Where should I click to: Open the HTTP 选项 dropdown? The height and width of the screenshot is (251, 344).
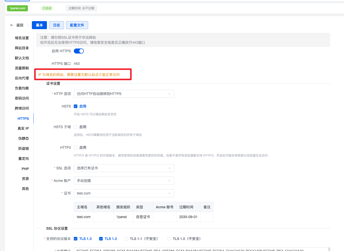pyautogui.click(x=124, y=94)
